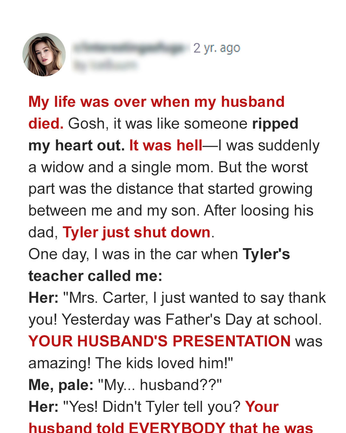
Task: Click 'YOUR HUSBAND'S PRESENTATION' red caps text
Action: tap(160, 341)
